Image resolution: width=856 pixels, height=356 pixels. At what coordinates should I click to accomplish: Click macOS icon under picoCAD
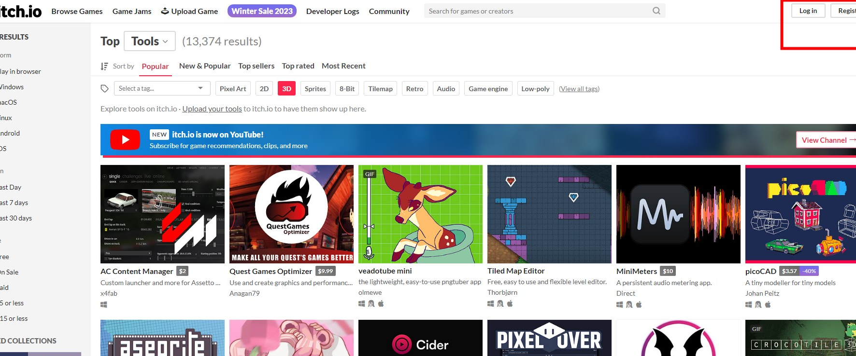click(x=768, y=304)
